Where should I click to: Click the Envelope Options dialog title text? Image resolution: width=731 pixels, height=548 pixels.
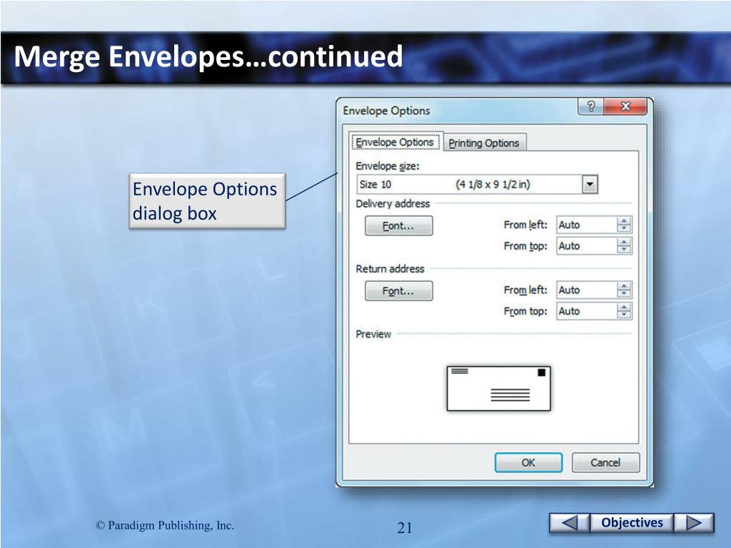coord(386,111)
